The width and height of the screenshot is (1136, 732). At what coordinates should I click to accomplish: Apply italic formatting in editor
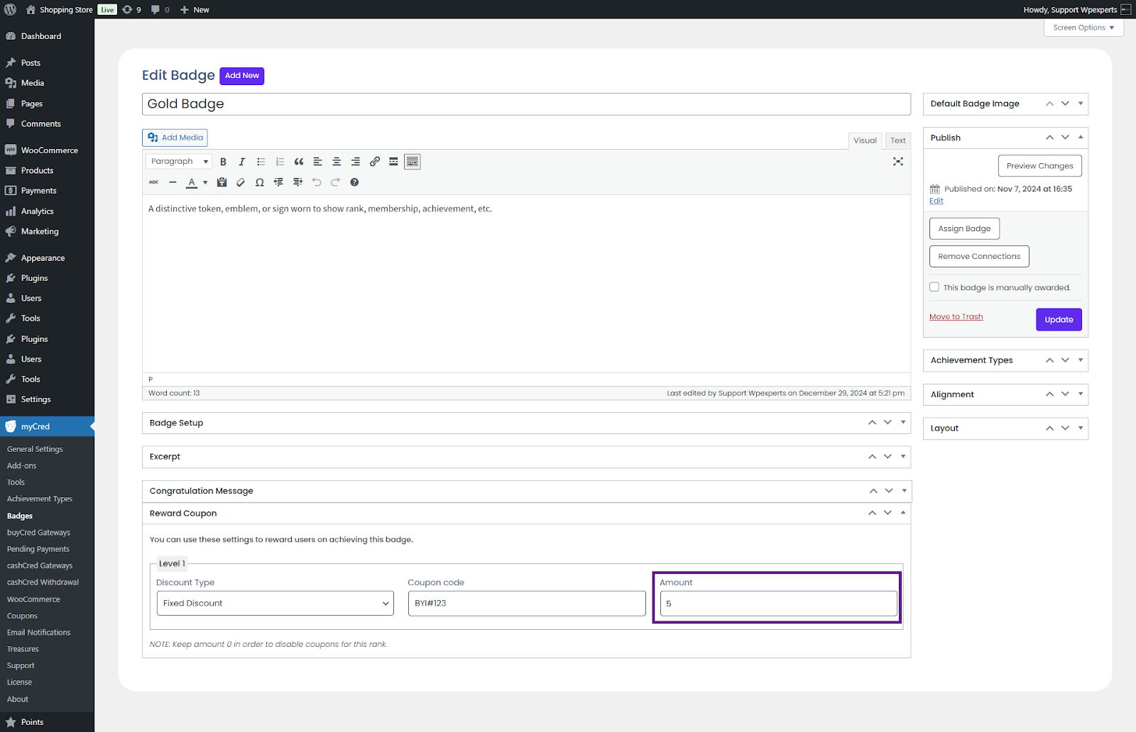(242, 162)
